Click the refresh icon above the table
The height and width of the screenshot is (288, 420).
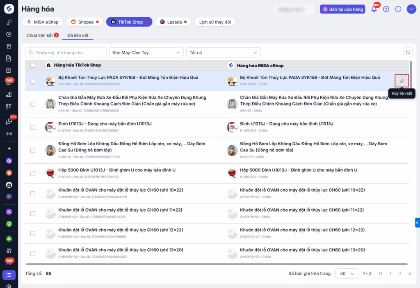(408, 53)
